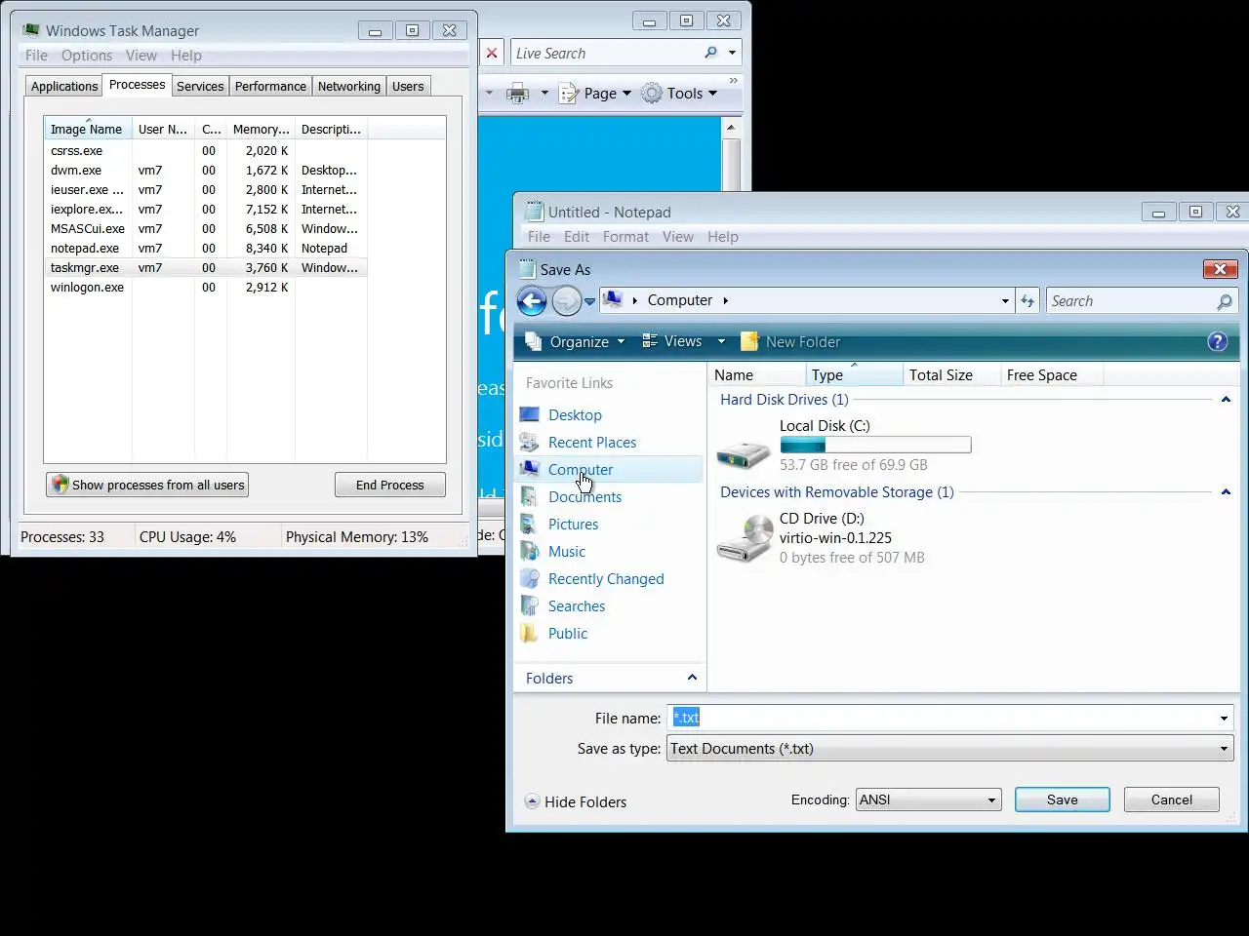Click the File name input field

(941, 718)
